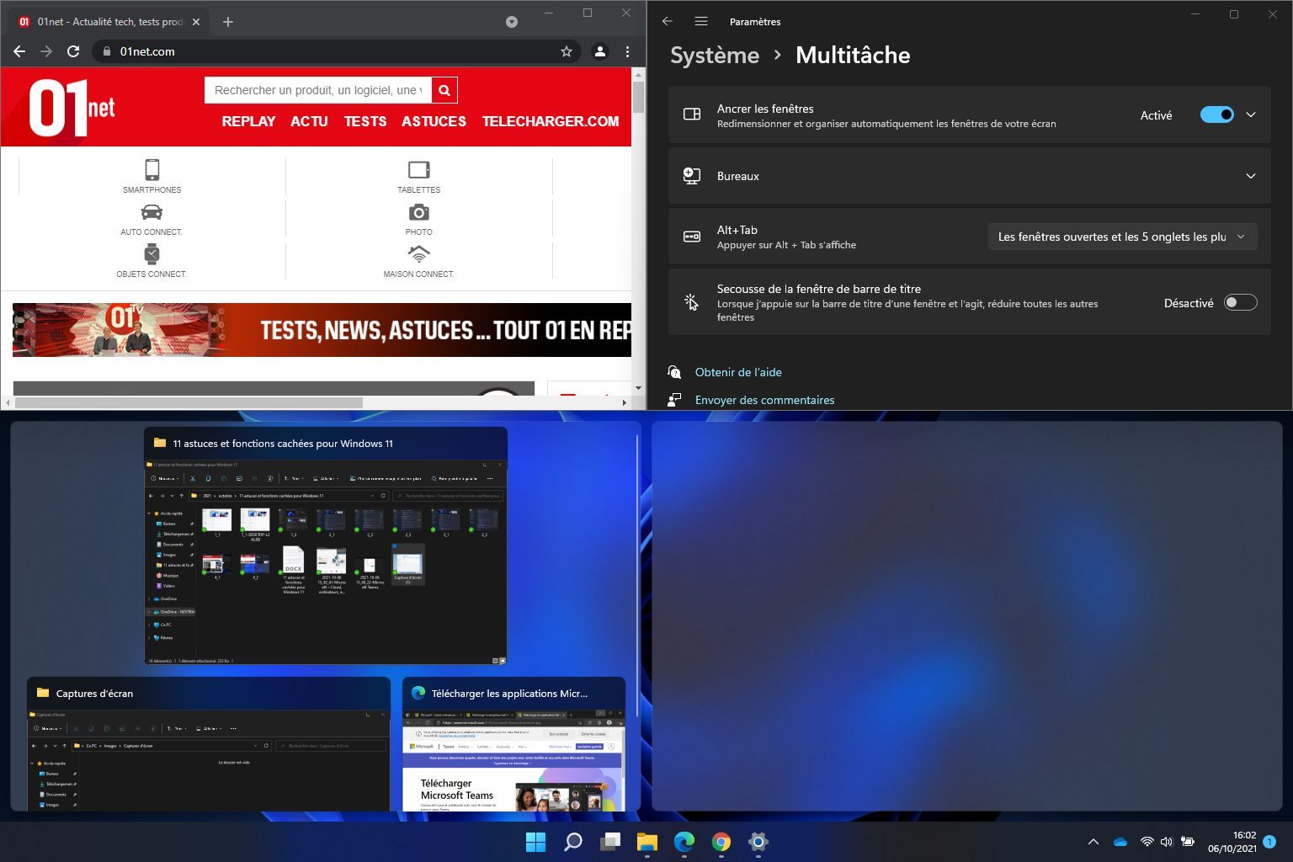This screenshot has width=1293, height=862.
Task: Click the 01net logo
Action: tap(72, 108)
